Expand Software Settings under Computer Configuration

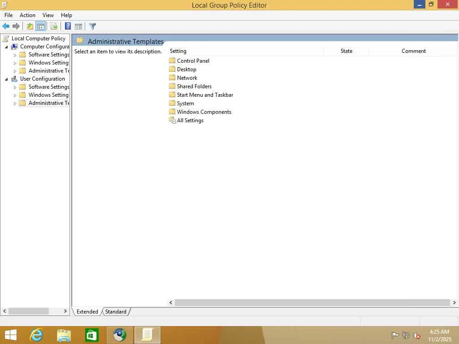15,55
